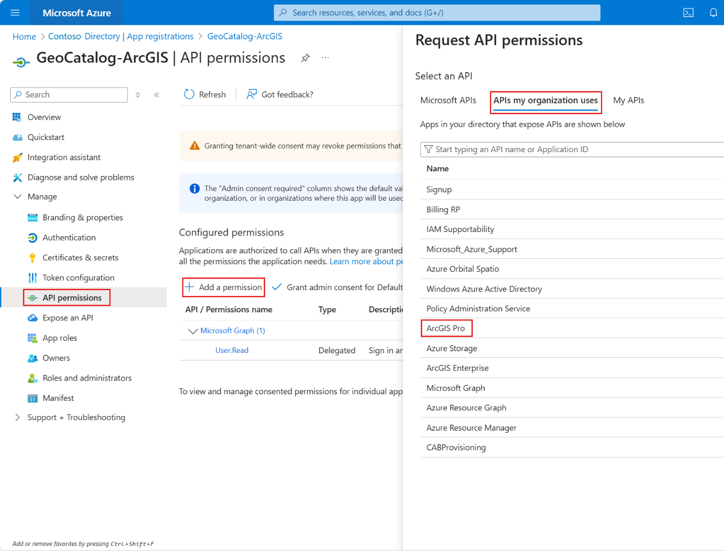Screen dimensions: 724x551
Task: Click the Owners people icon
Action: pos(32,358)
